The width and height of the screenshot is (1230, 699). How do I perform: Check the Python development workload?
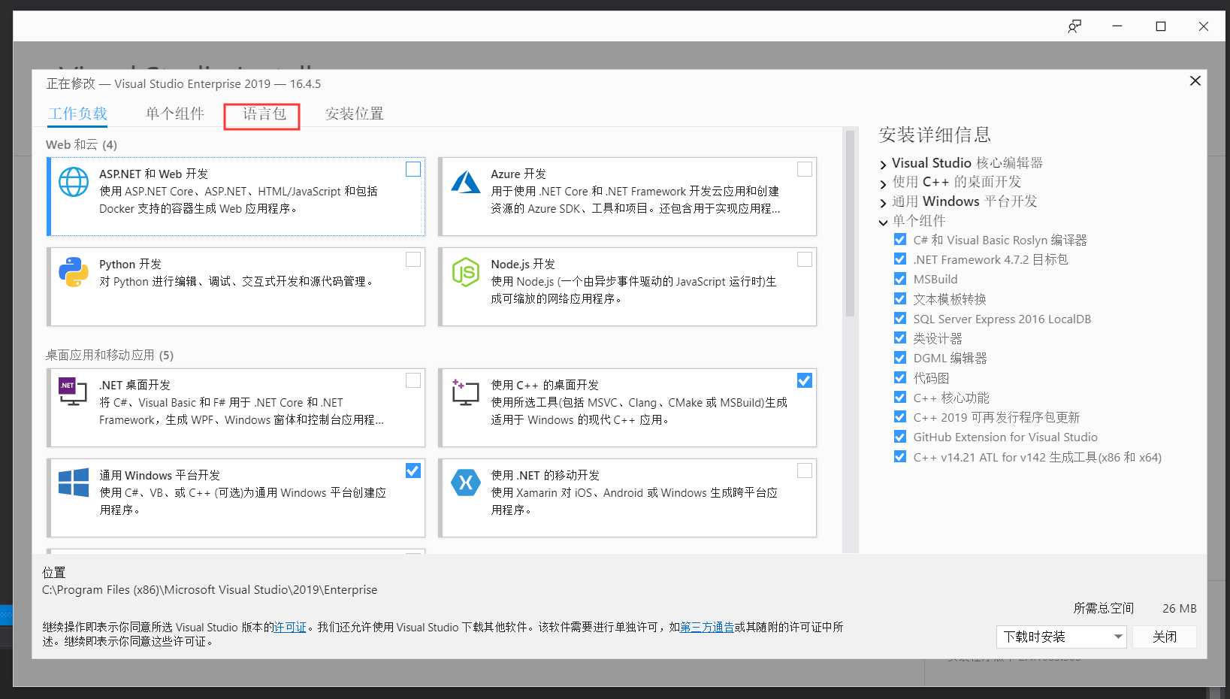click(413, 259)
